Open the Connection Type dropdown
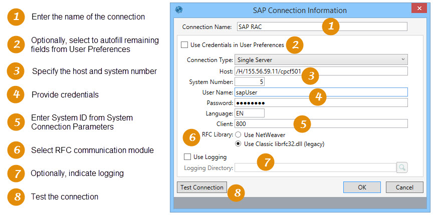Viewport: 433px width, 215px height. point(321,59)
